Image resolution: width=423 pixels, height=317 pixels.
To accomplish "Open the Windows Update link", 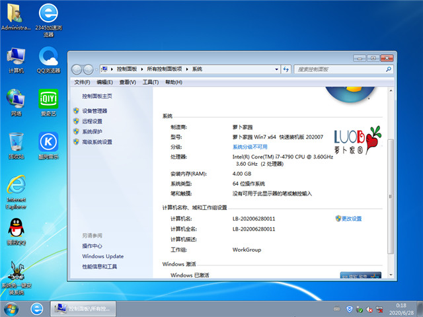I will [x=103, y=256].
